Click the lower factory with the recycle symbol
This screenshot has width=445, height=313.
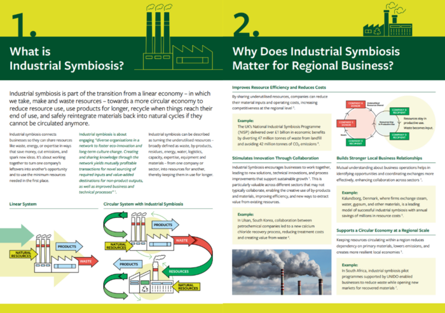click(x=151, y=276)
